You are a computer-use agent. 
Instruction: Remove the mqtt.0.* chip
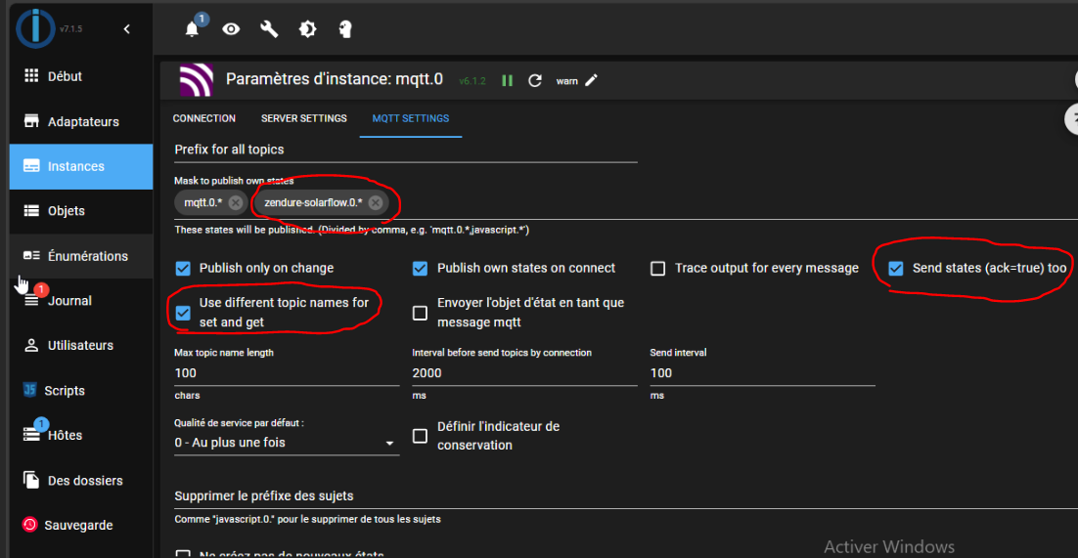pos(235,202)
